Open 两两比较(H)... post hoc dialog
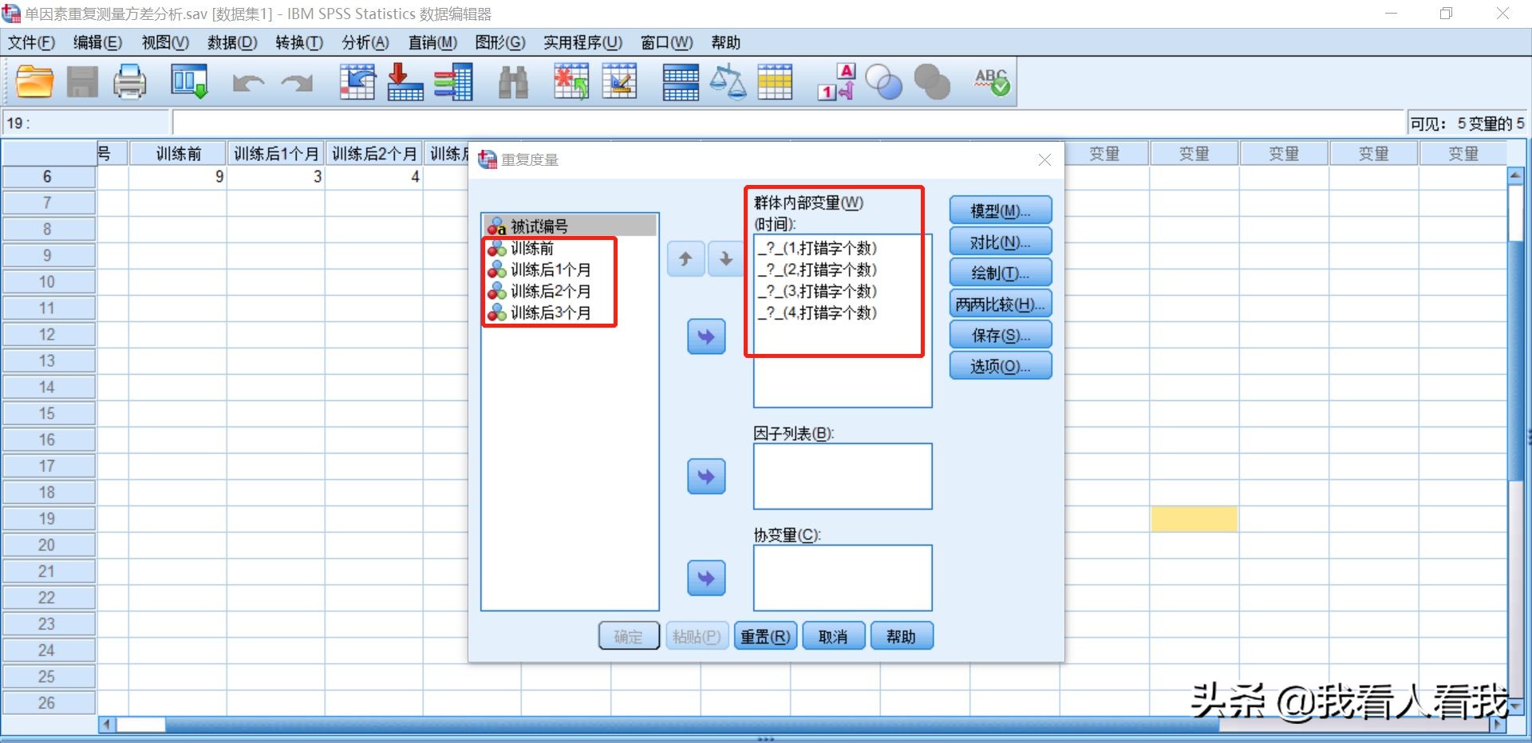This screenshot has height=743, width=1532. (x=1001, y=305)
